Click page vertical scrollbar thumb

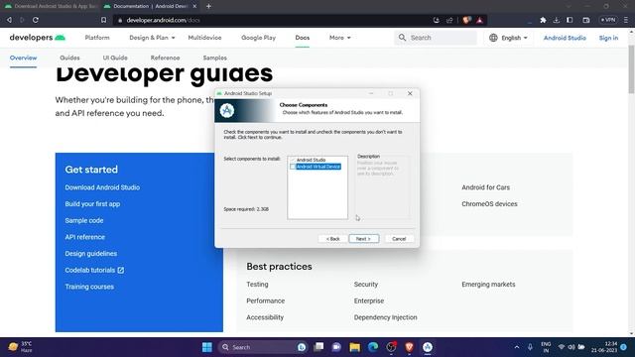coord(631,68)
